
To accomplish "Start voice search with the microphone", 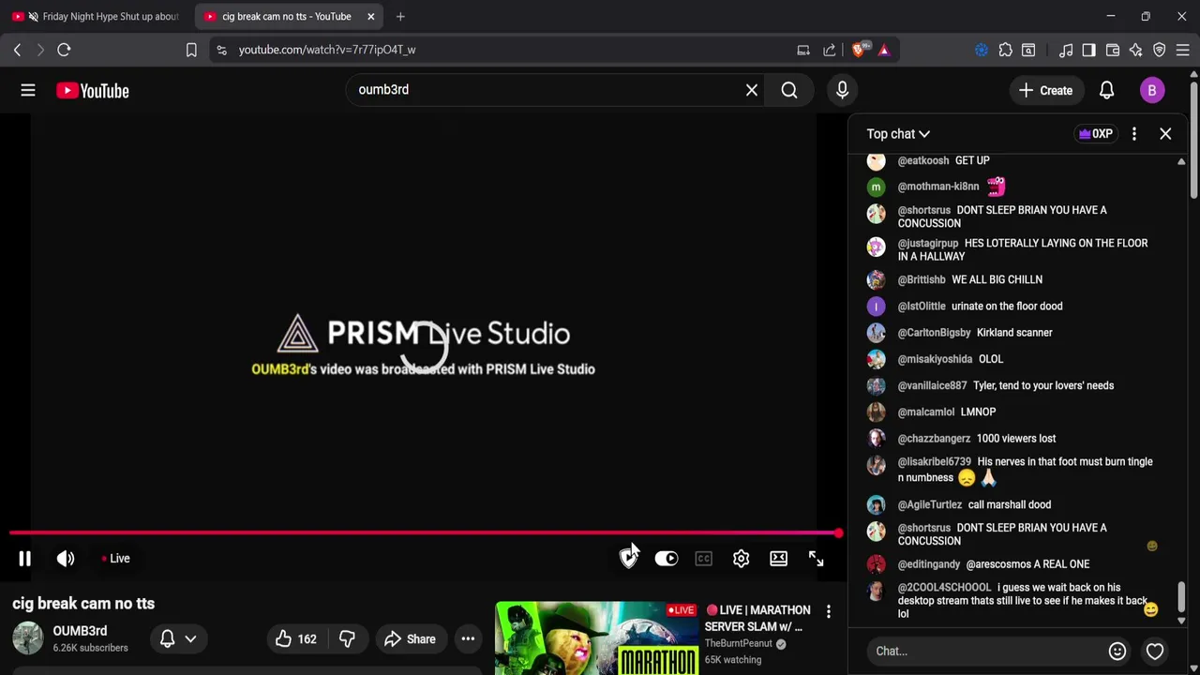I will [842, 90].
